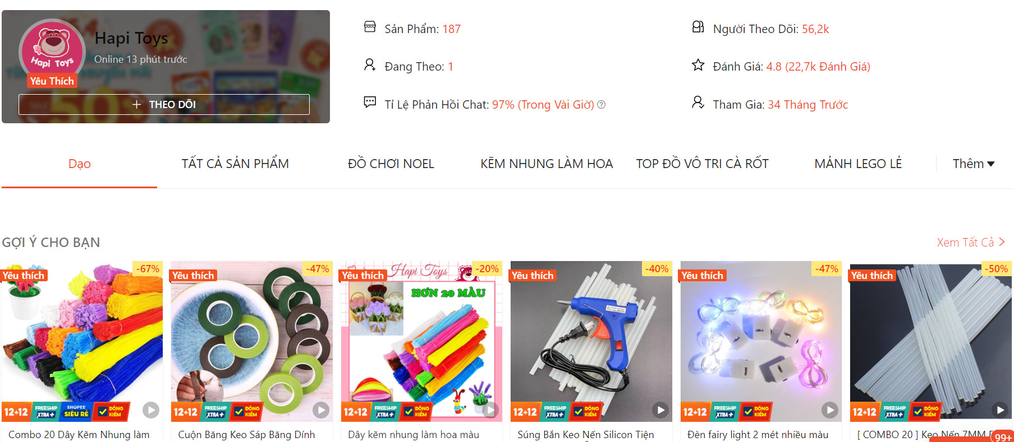The width and height of the screenshot is (1014, 442).
Task: Open the ĐỒ CHƠI NOEL tab
Action: click(391, 164)
